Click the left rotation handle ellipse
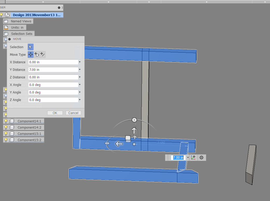The height and width of the screenshot is (201, 270). [107, 143]
